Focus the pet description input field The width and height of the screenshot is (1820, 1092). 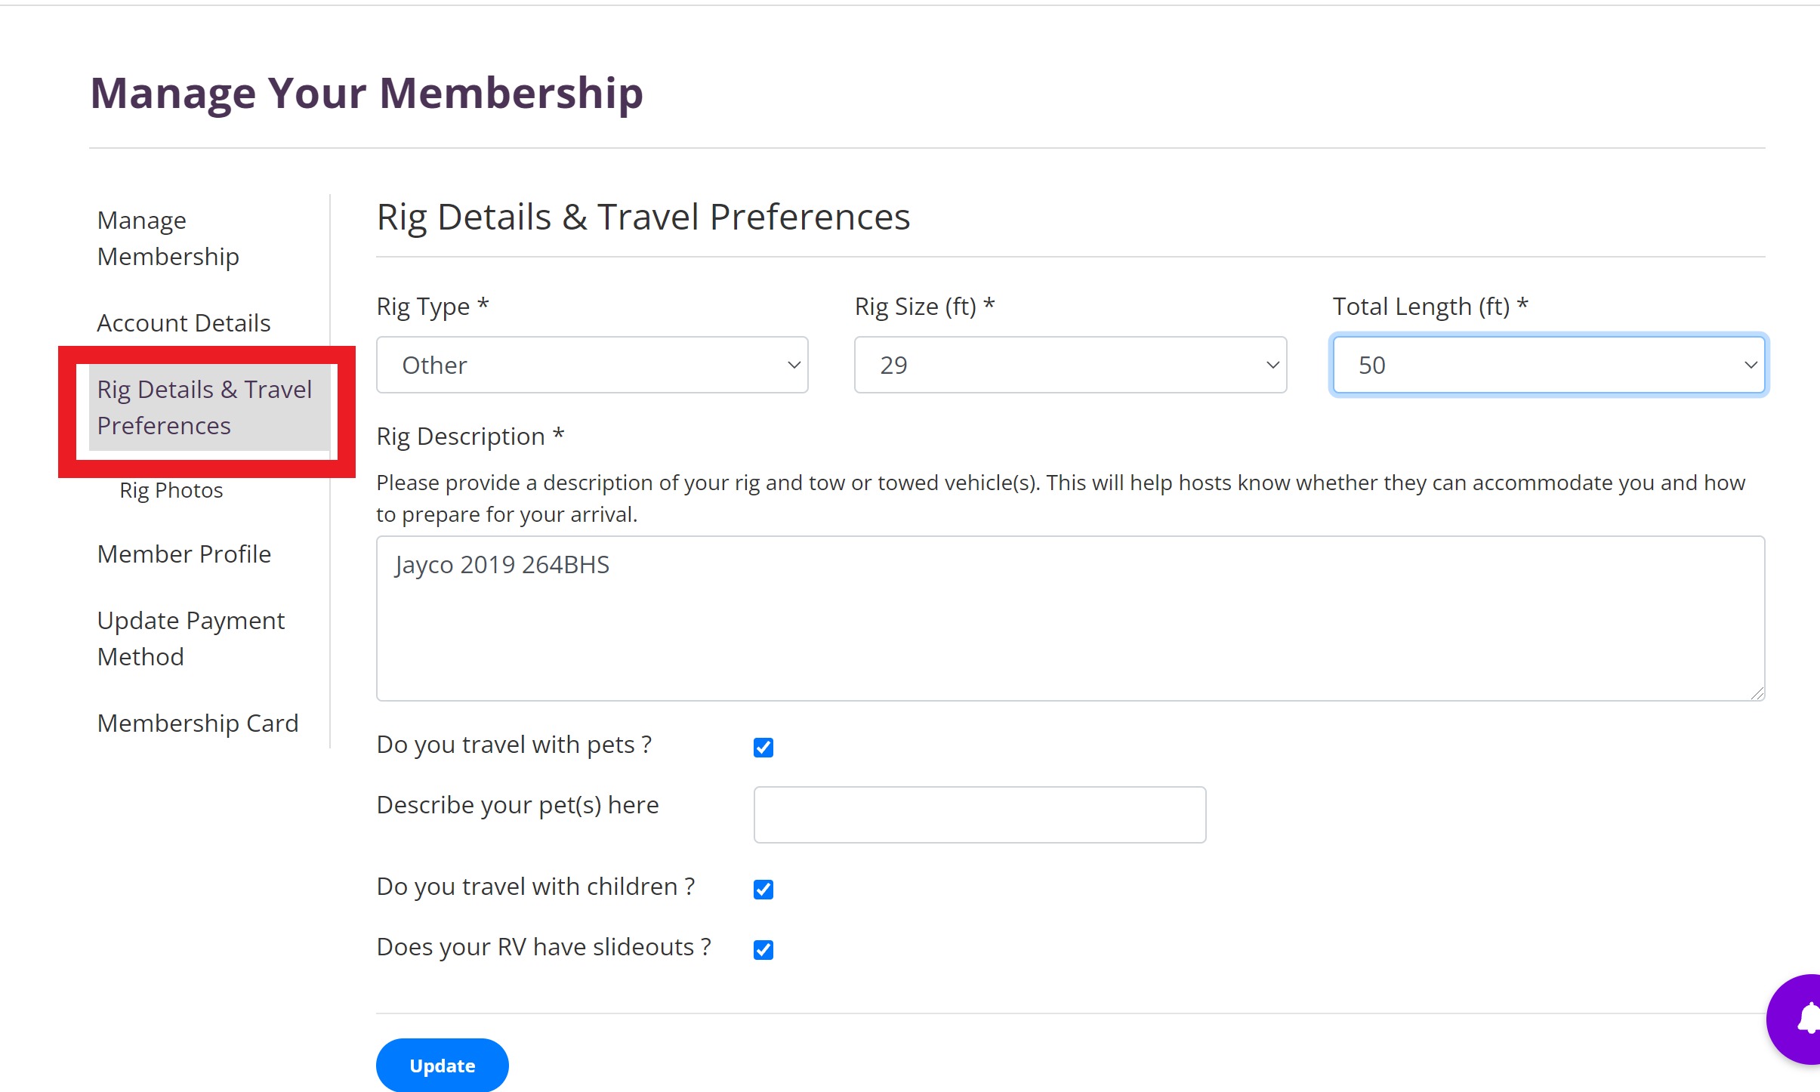click(x=979, y=815)
